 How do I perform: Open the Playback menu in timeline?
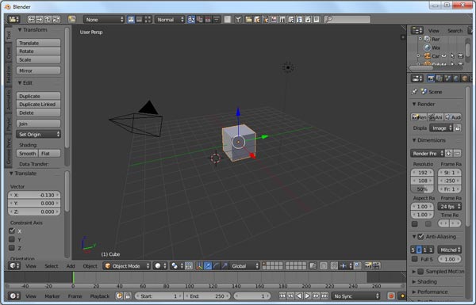pos(100,296)
